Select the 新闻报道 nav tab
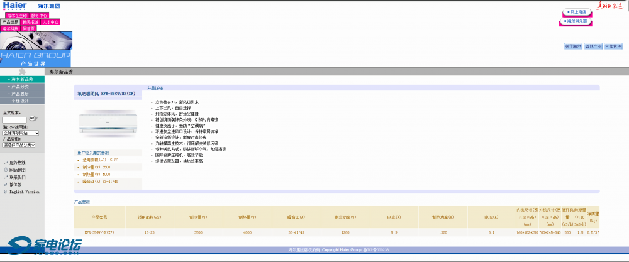This screenshot has width=629, height=262. point(30,21)
